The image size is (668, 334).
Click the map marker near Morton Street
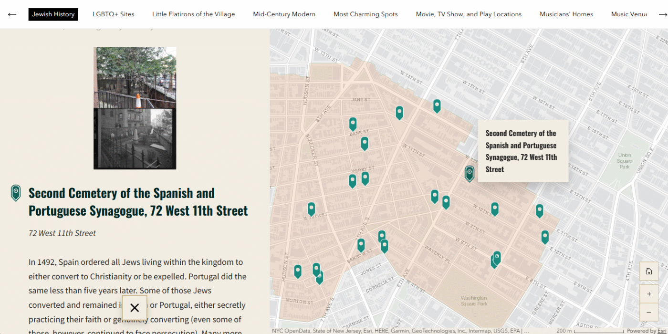(298, 271)
